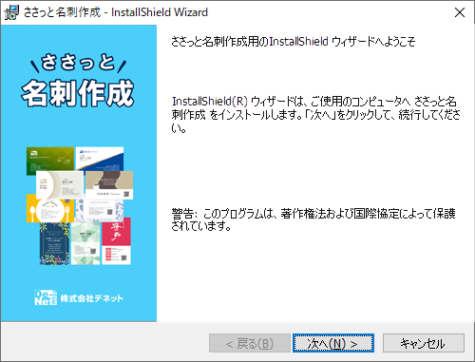This screenshot has height=362, width=475.
Task: Click the De-Net company logo
Action: [x=46, y=297]
